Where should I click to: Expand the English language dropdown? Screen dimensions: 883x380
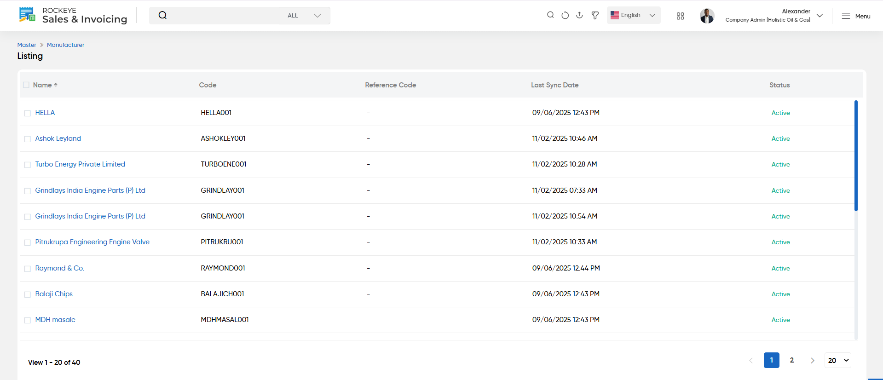point(634,15)
